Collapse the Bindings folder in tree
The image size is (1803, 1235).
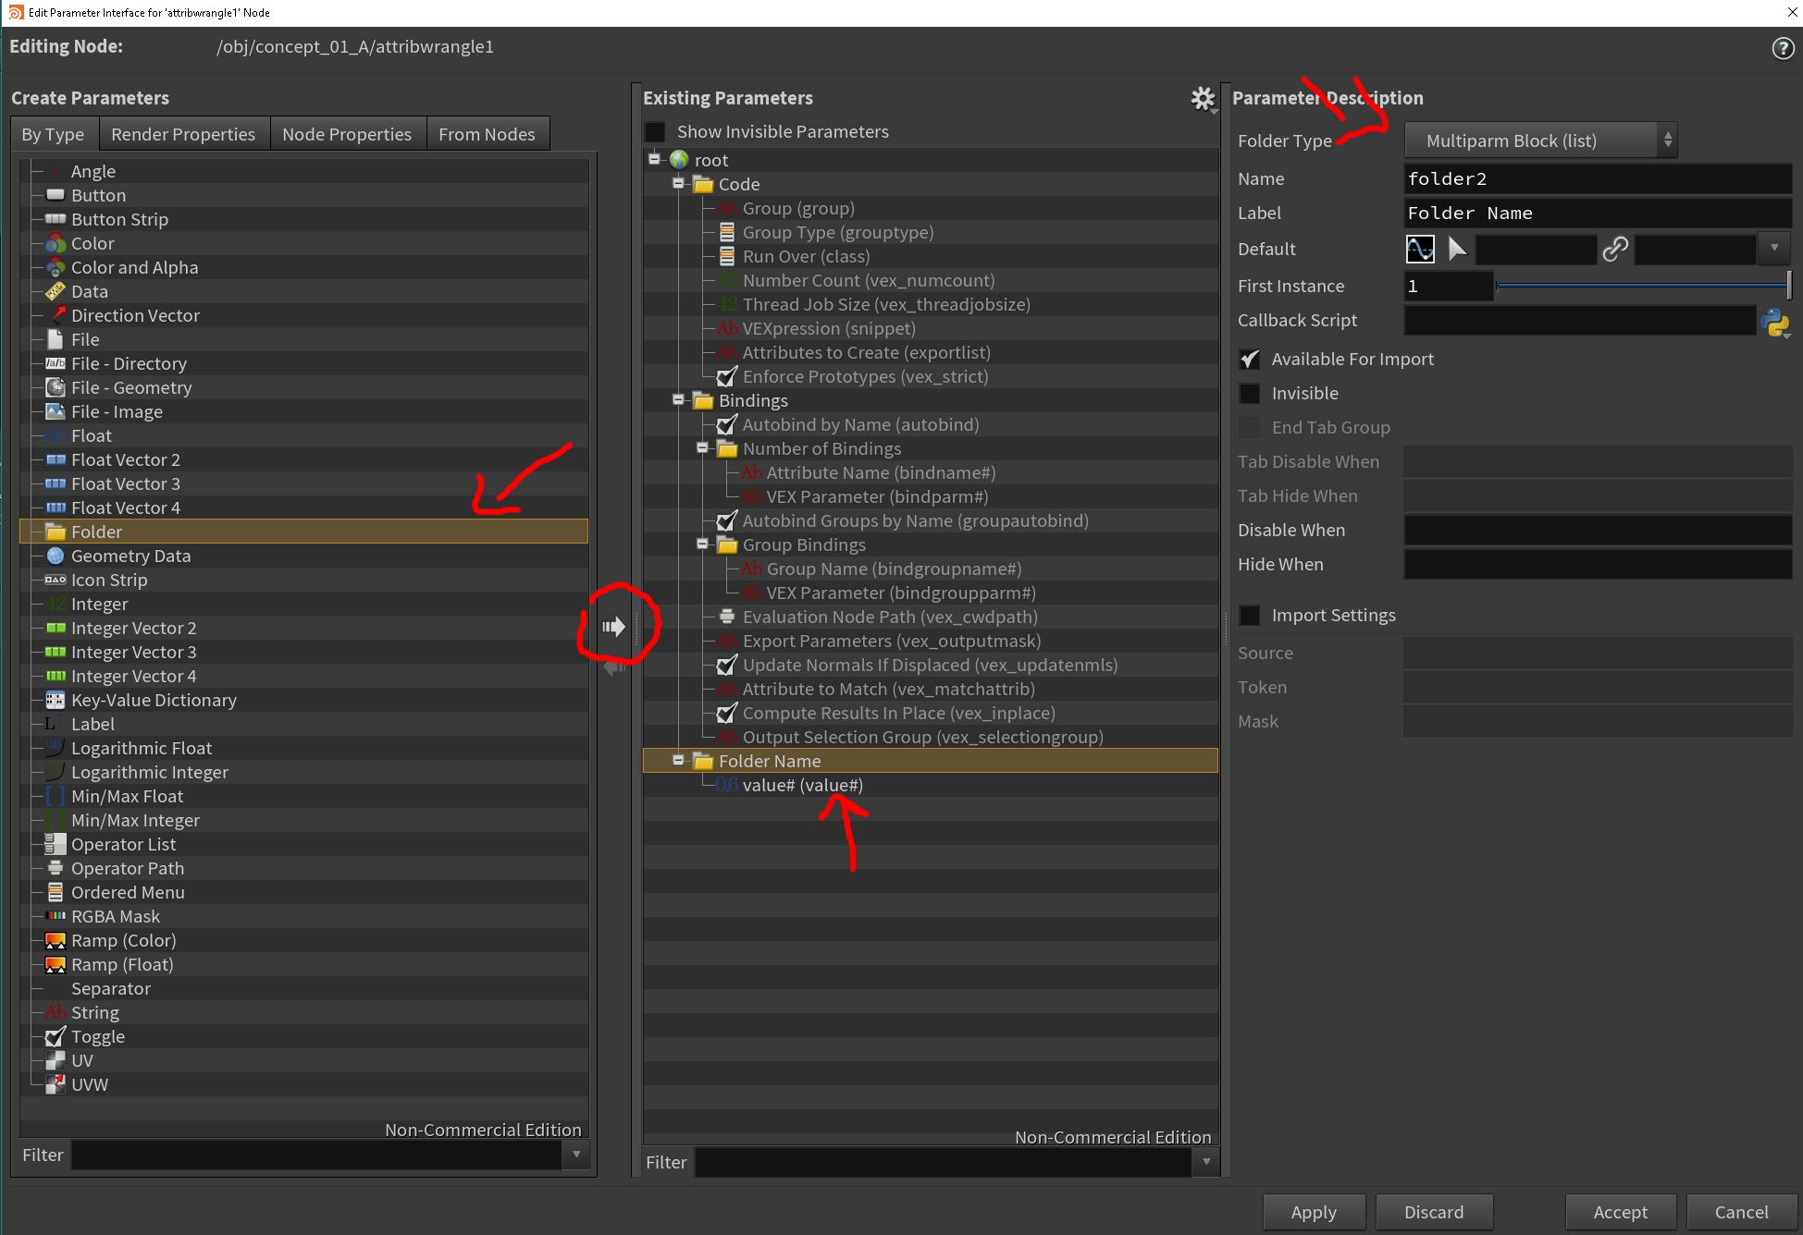point(678,400)
